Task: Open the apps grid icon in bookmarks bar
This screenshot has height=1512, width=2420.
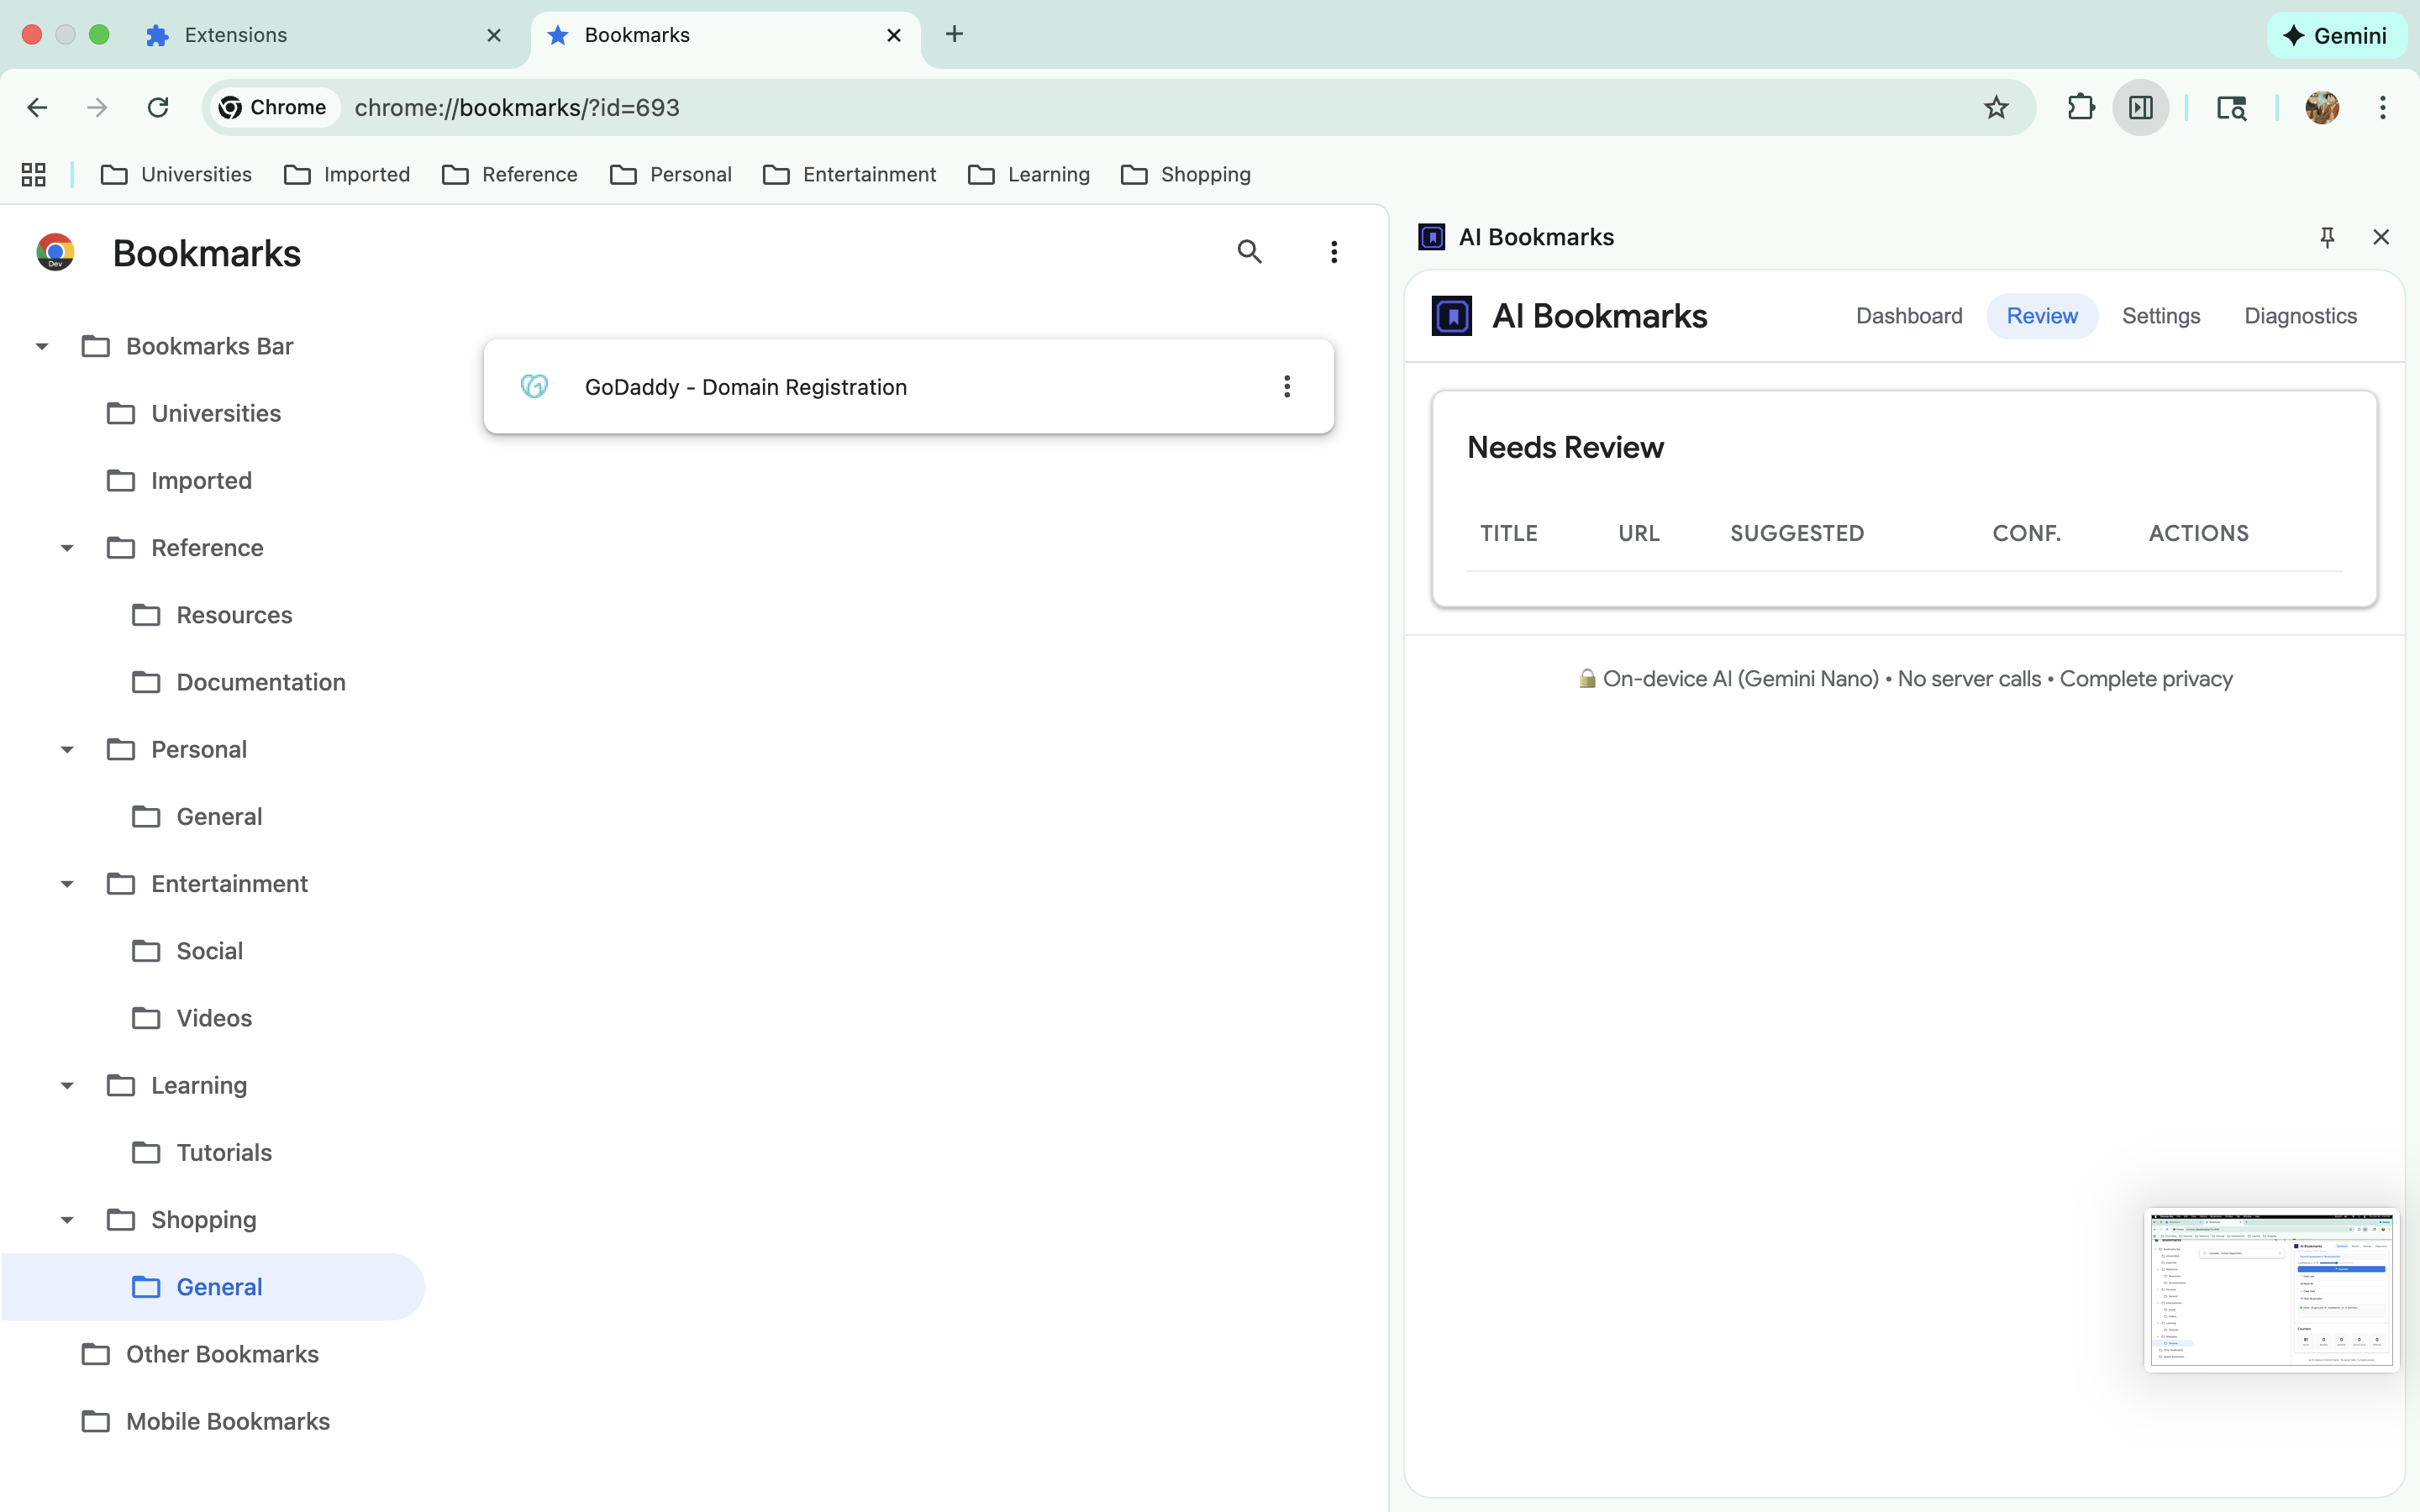Action: point(34,175)
